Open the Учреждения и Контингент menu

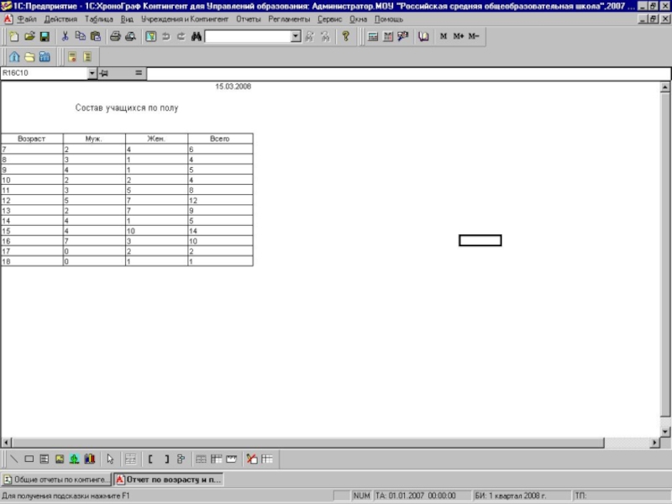[185, 19]
